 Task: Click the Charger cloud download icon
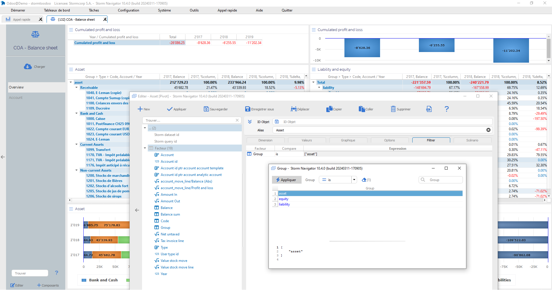[28, 67]
